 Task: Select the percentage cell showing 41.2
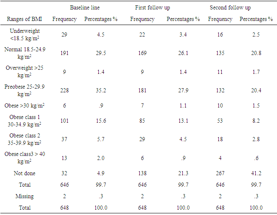(256, 173)
